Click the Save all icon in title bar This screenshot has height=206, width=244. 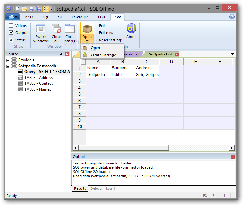[39, 9]
